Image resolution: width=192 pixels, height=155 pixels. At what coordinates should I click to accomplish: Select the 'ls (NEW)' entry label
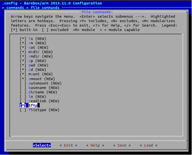pyautogui.click(x=37, y=39)
